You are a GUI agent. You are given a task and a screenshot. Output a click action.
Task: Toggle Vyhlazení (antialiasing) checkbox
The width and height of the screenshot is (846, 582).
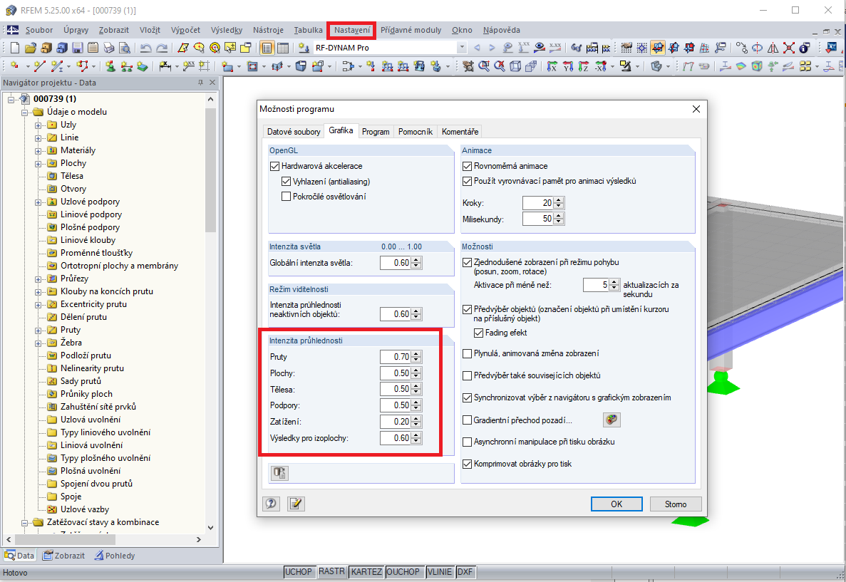coord(286,181)
